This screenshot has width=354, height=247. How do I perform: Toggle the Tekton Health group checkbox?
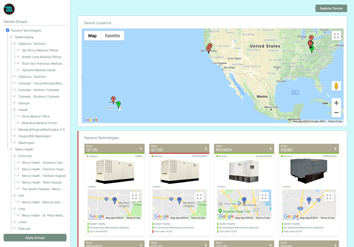(x=11, y=149)
